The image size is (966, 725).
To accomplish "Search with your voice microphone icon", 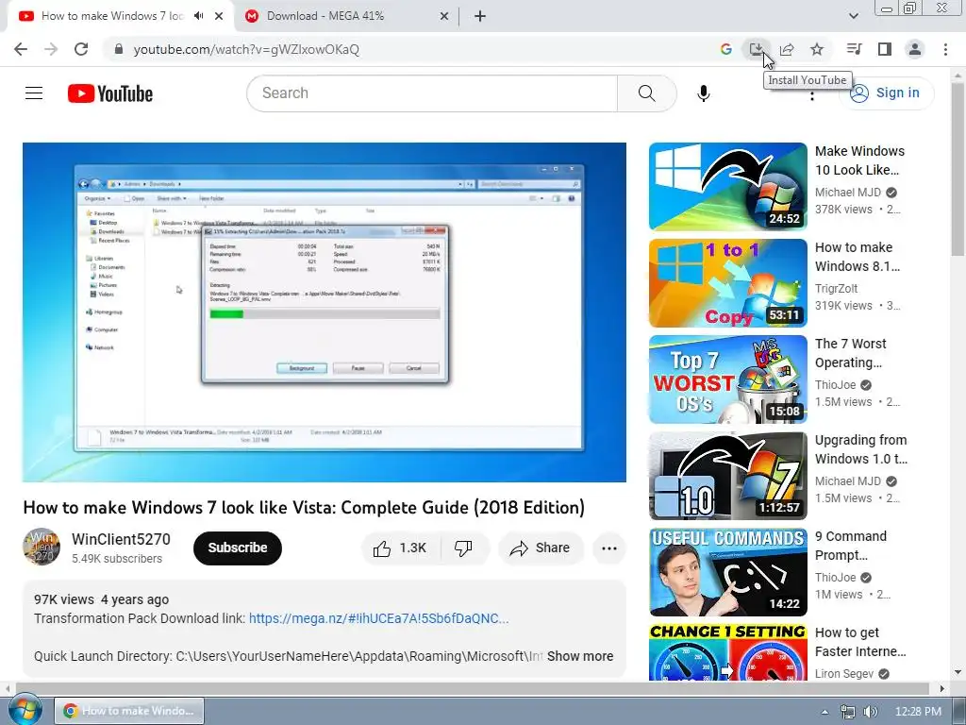I will (x=704, y=93).
